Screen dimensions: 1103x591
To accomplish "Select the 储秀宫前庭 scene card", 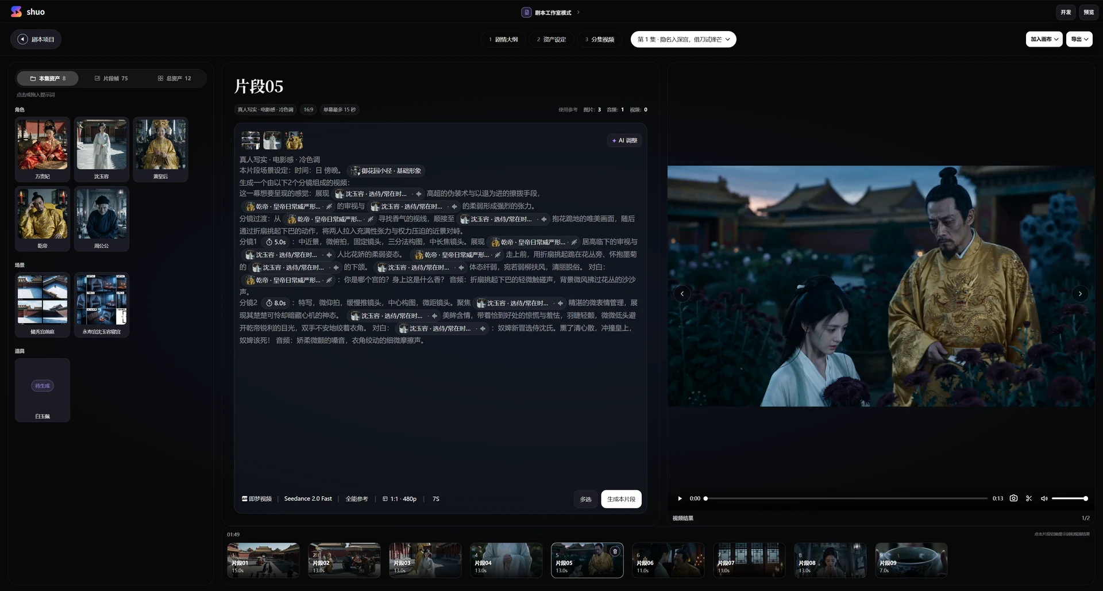I will coord(43,305).
